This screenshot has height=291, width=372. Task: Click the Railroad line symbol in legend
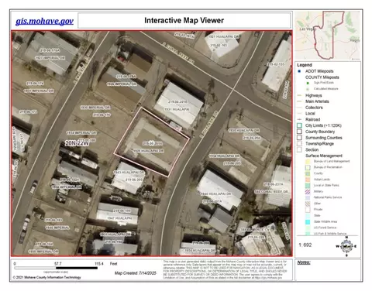coord(300,119)
